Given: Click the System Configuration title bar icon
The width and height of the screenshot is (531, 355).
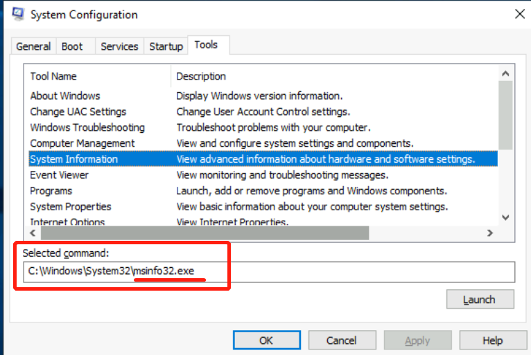Looking at the screenshot, I should pos(19,15).
